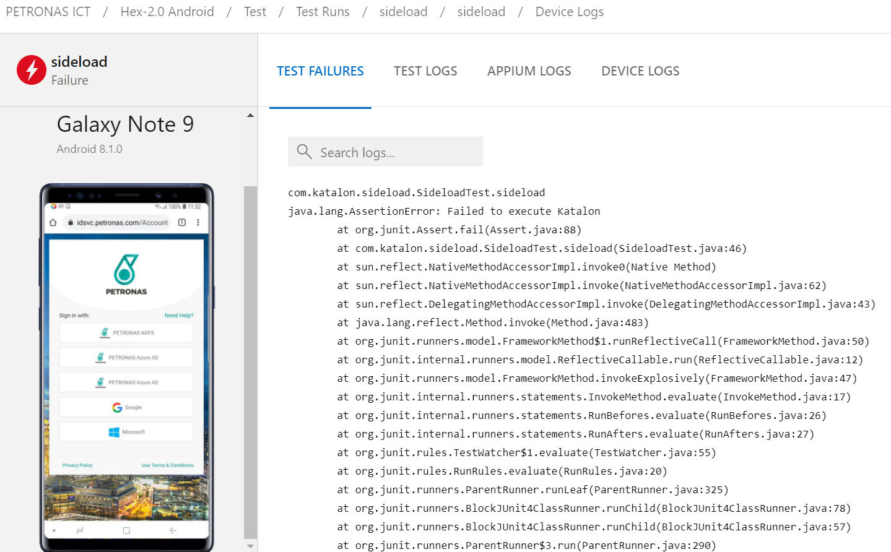The height and width of the screenshot is (552, 891).
Task: Click the Need Help? link on the phone
Action: [179, 316]
